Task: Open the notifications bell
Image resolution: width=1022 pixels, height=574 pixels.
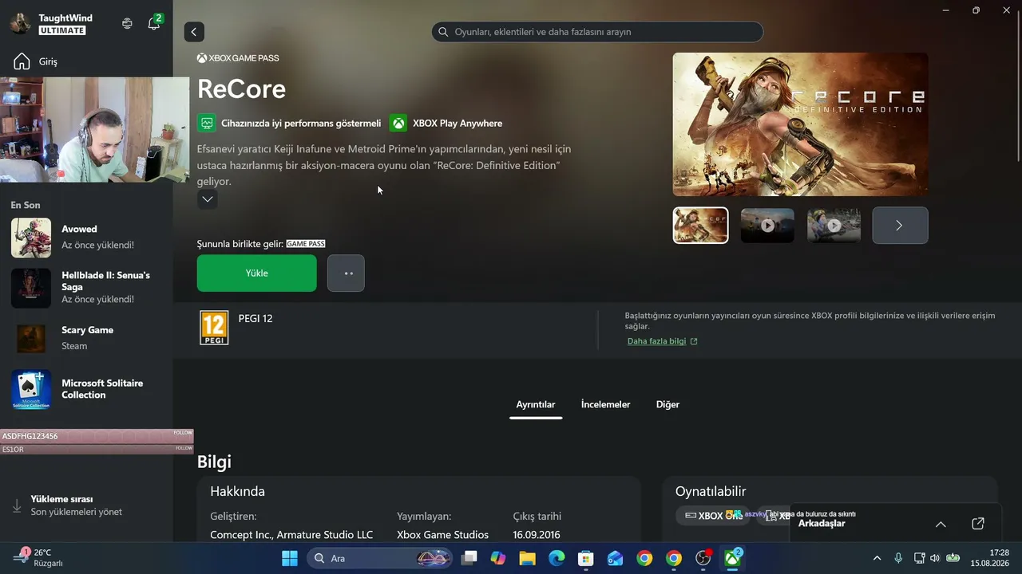Action: pyautogui.click(x=154, y=24)
